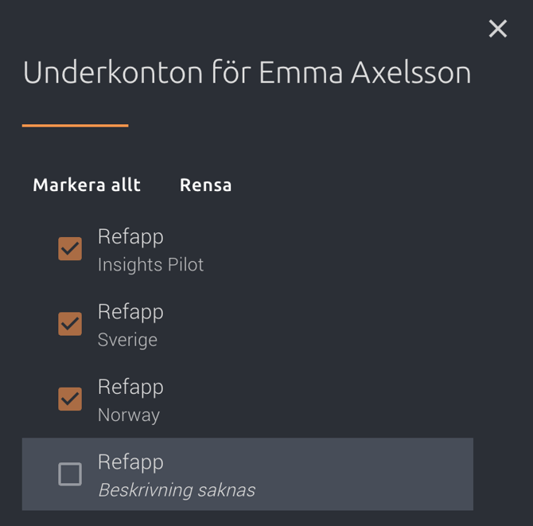Select the Sverige description text

[x=127, y=340]
